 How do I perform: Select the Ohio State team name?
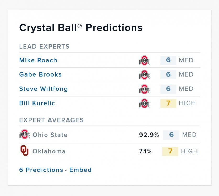click(x=50, y=135)
